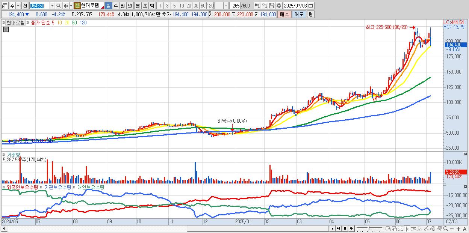
Task: Click the stop button in bottom bar
Action: click(345, 228)
